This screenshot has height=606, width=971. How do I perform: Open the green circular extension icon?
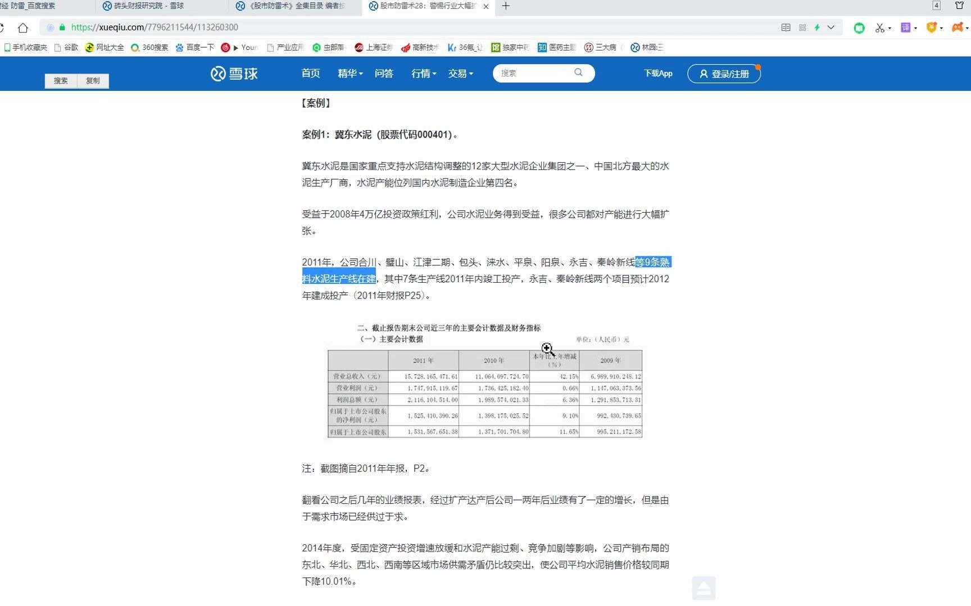859,27
